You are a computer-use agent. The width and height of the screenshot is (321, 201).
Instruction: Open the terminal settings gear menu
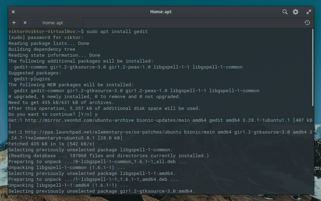pos(296,12)
